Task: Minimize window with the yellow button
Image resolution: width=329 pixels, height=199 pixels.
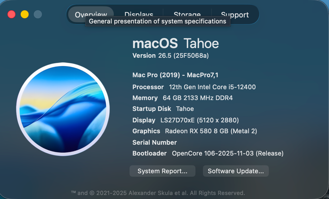Action: tap(25, 14)
